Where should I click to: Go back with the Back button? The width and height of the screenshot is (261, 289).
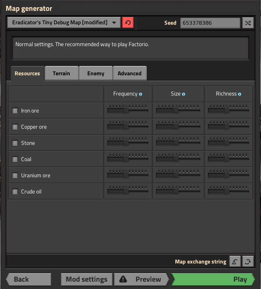(29, 279)
